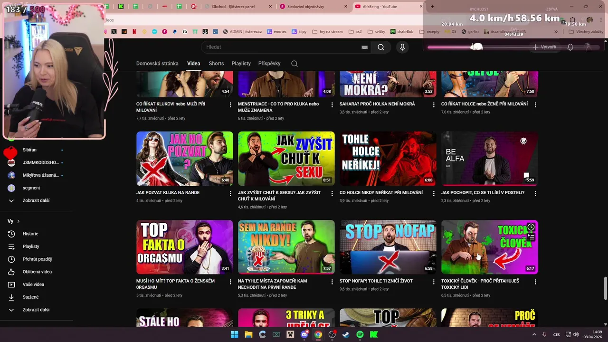The height and width of the screenshot is (342, 608).
Task: Open cs2 bookmark folder
Action: click(355, 32)
